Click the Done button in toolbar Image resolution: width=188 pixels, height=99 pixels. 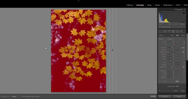coord(153,96)
